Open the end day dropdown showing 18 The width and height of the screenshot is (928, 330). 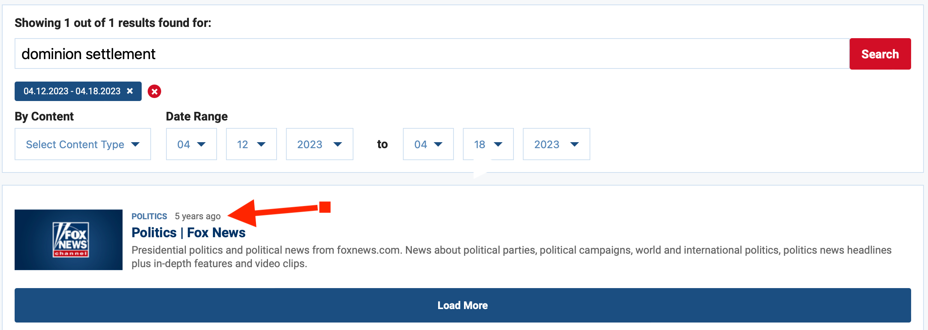point(488,144)
